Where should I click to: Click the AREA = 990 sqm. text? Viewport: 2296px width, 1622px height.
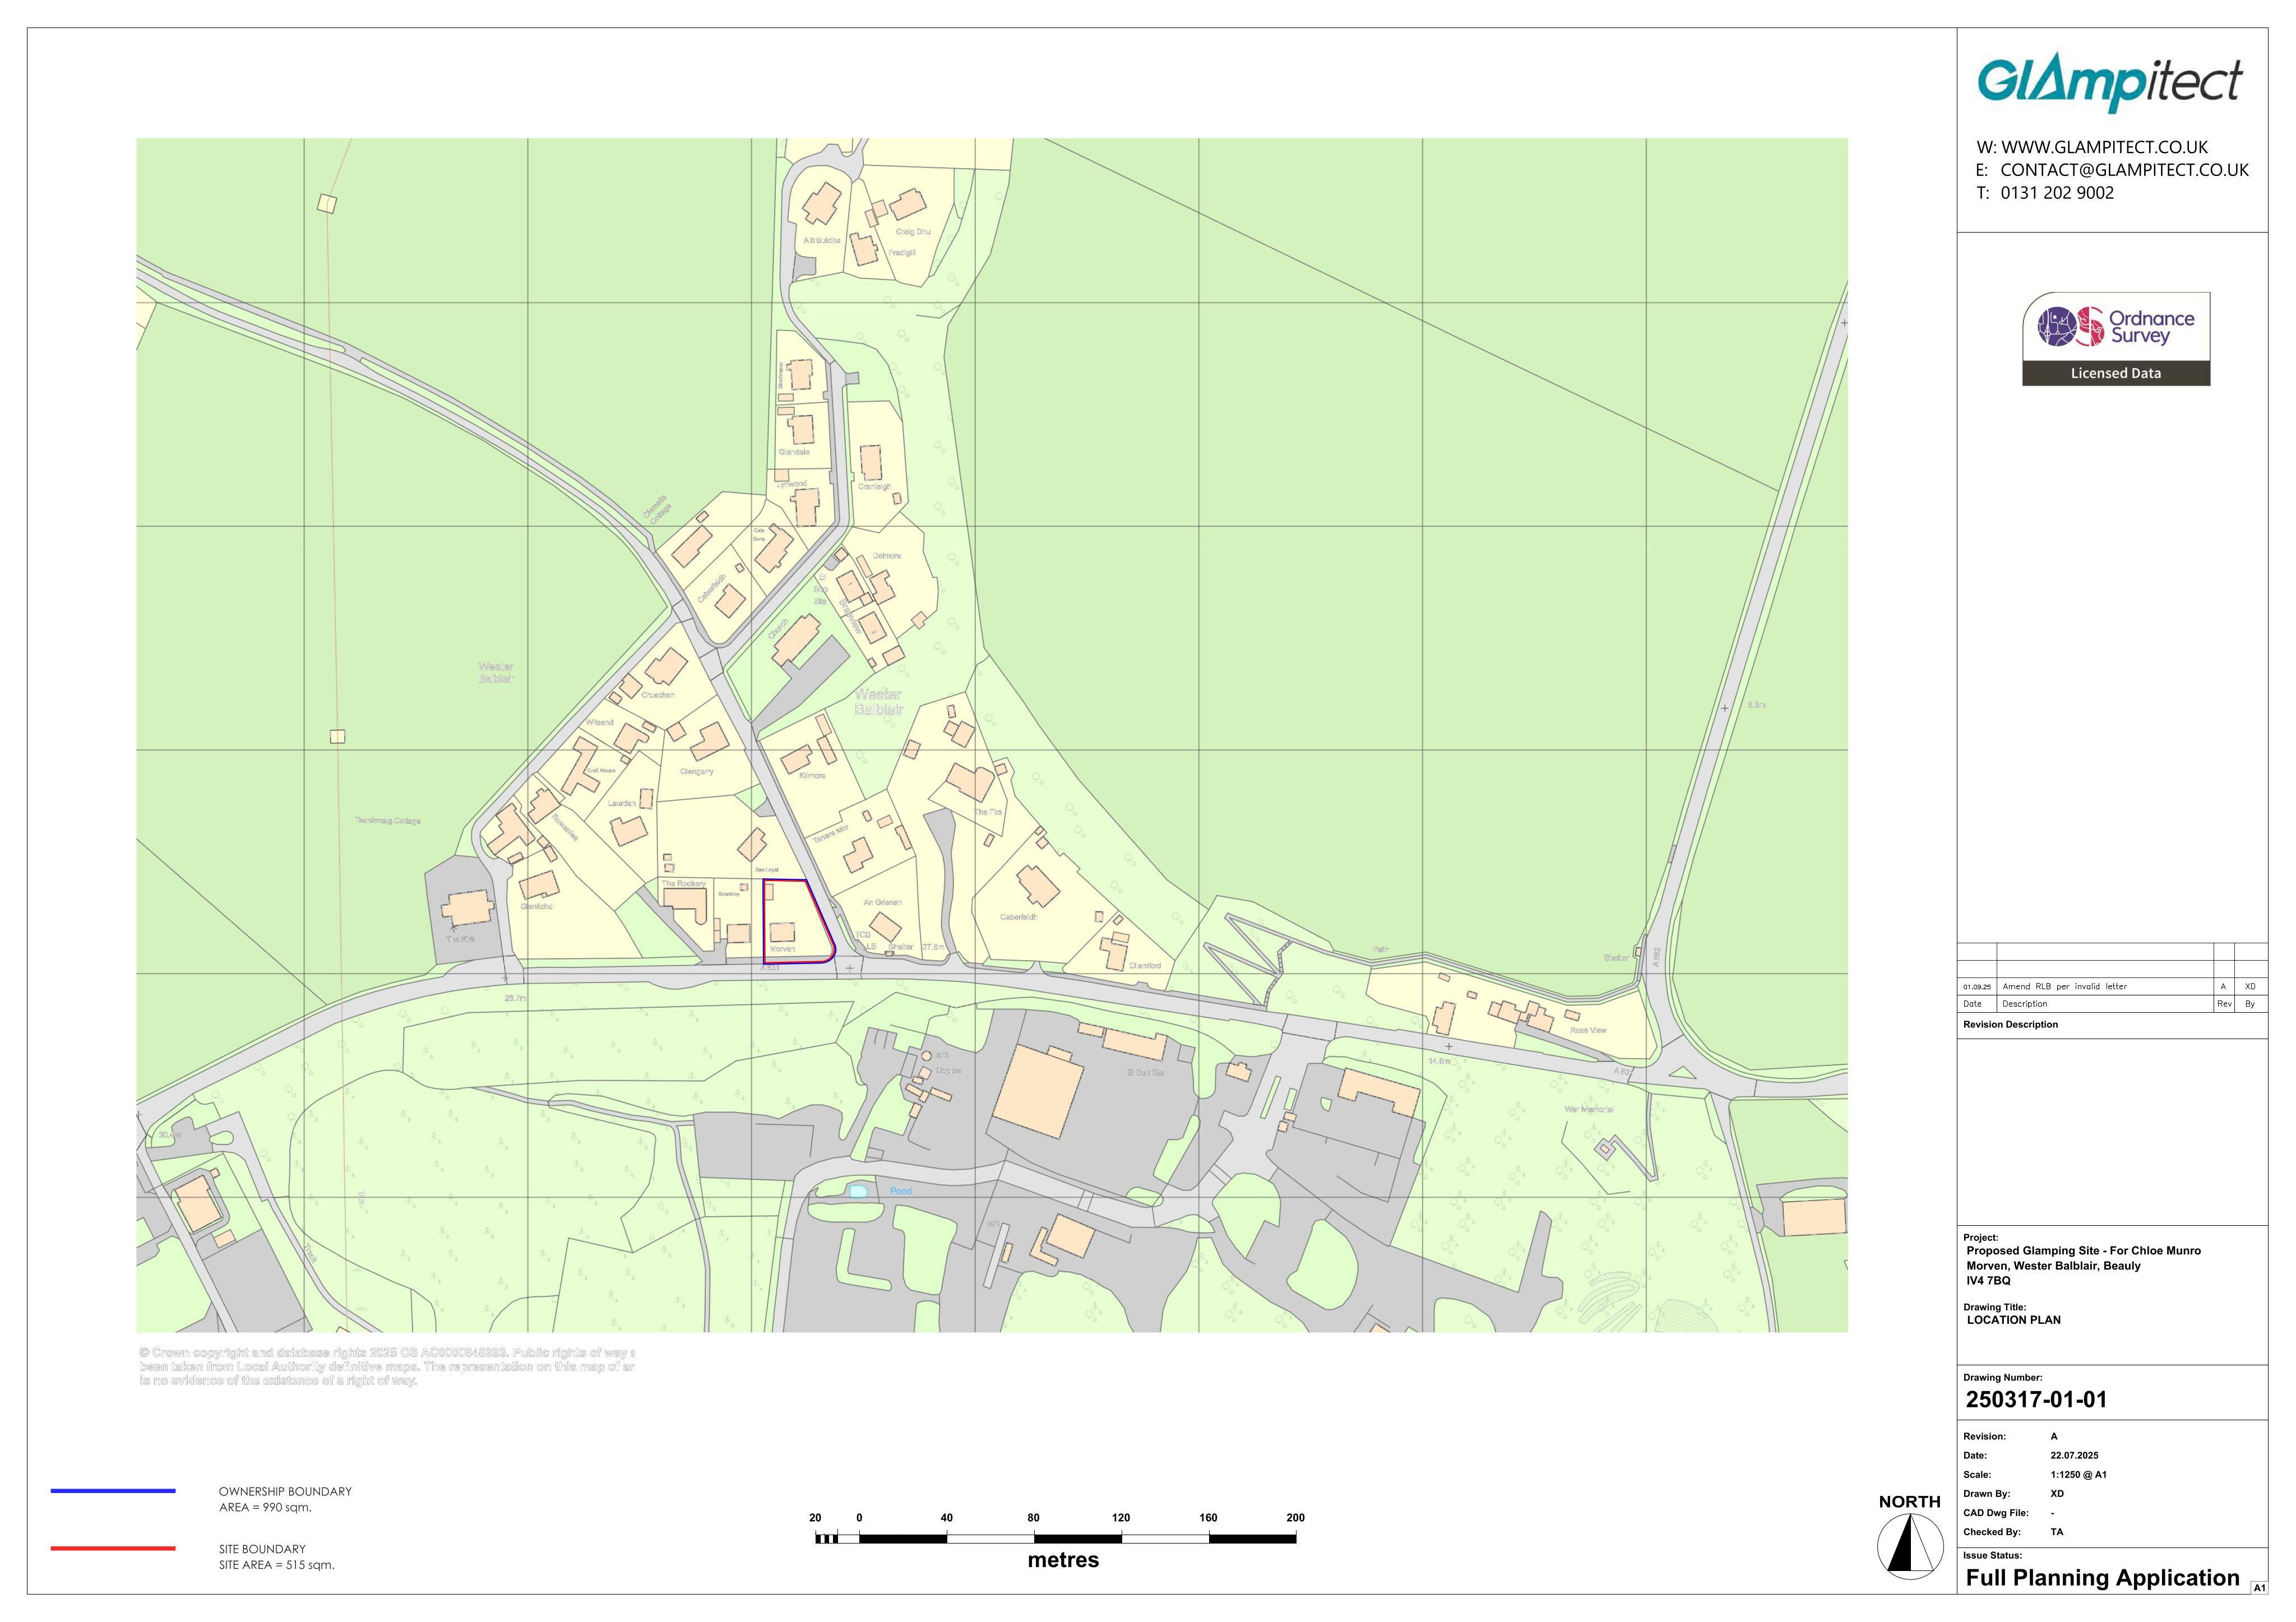[x=265, y=1507]
